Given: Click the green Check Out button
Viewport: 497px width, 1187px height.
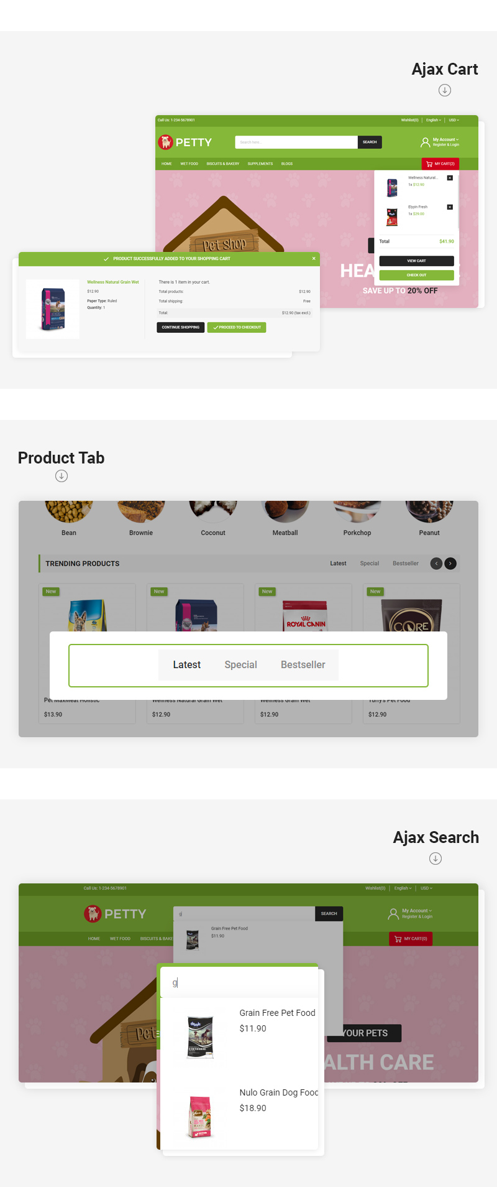Looking at the screenshot, I should pyautogui.click(x=416, y=275).
